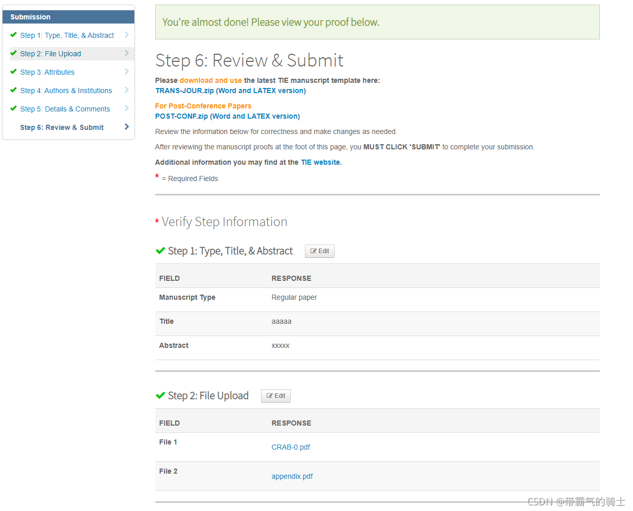The image size is (633, 511).
Task: Expand the chevron on the Step 4: Authors & Institutions row
Action: [x=127, y=90]
